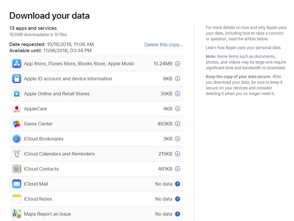Screen dimensions: 294x221
Task: Select the iCloud Notes label
Action: click(38, 199)
